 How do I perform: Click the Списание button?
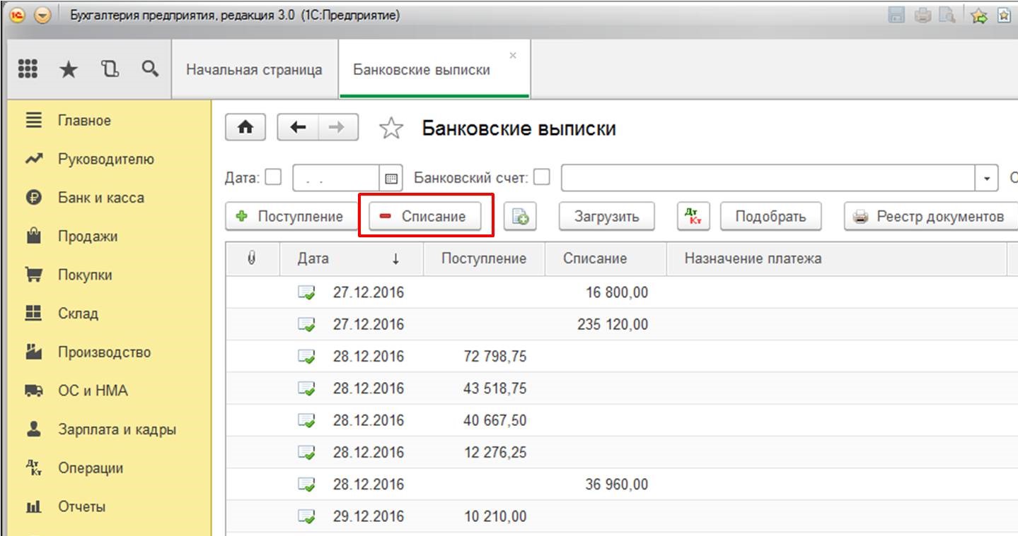pyautogui.click(x=424, y=217)
